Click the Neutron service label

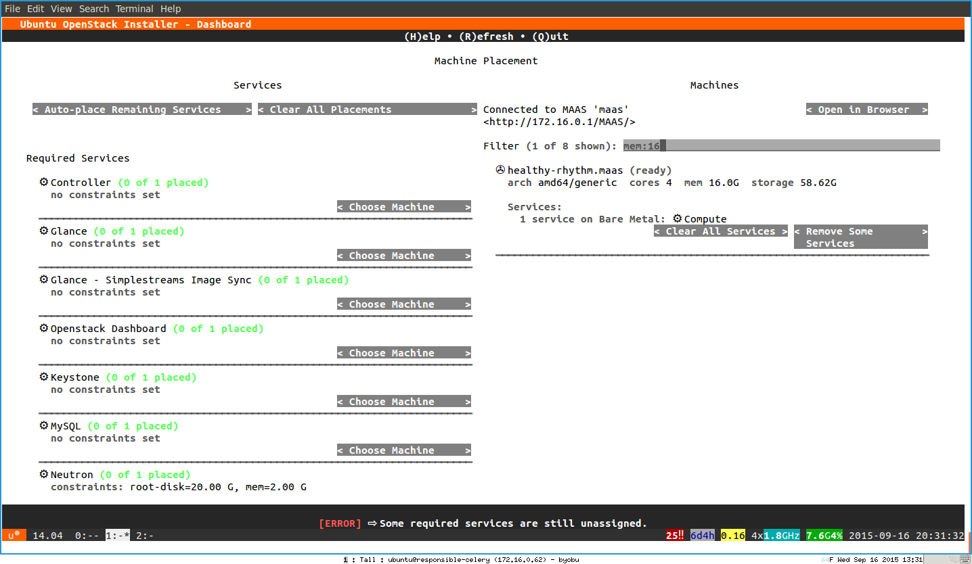point(72,475)
